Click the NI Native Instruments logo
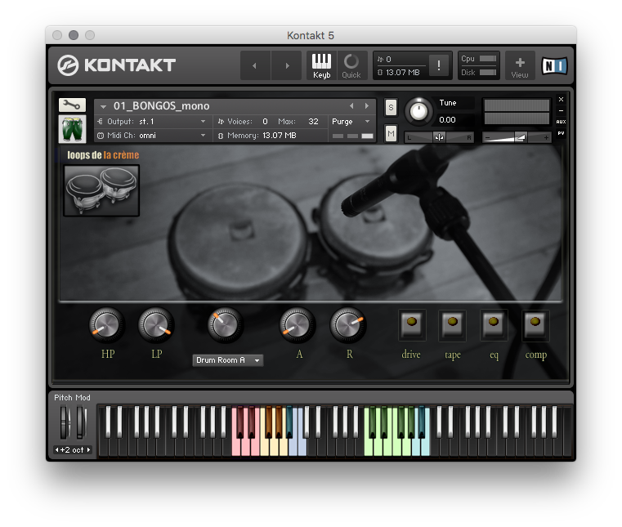 [554, 65]
